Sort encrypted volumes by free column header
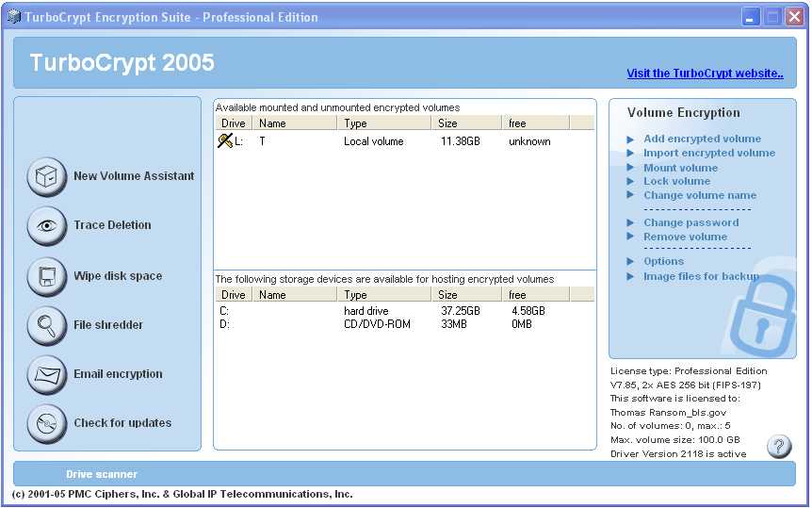Screen dimensions: 812x508 point(535,123)
